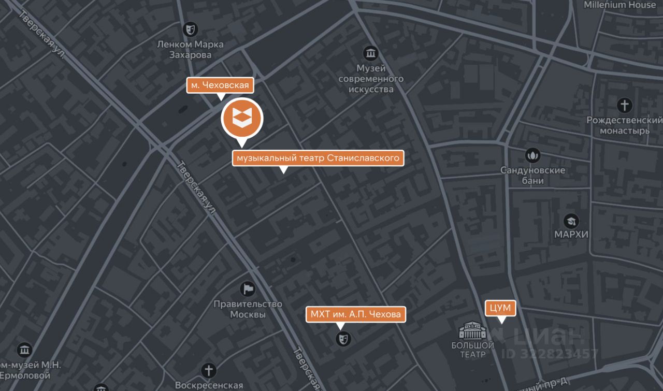Select the Рождественский монастырь cross icon
663x391 pixels.
point(625,106)
